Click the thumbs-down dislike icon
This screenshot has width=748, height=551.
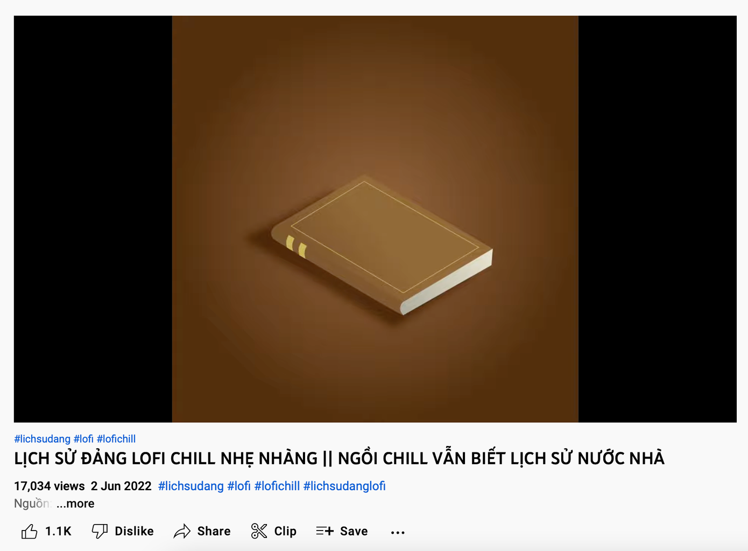(100, 532)
